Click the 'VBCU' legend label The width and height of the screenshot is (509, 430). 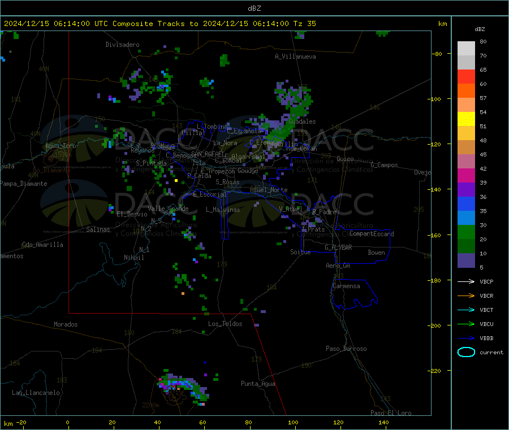(486, 324)
